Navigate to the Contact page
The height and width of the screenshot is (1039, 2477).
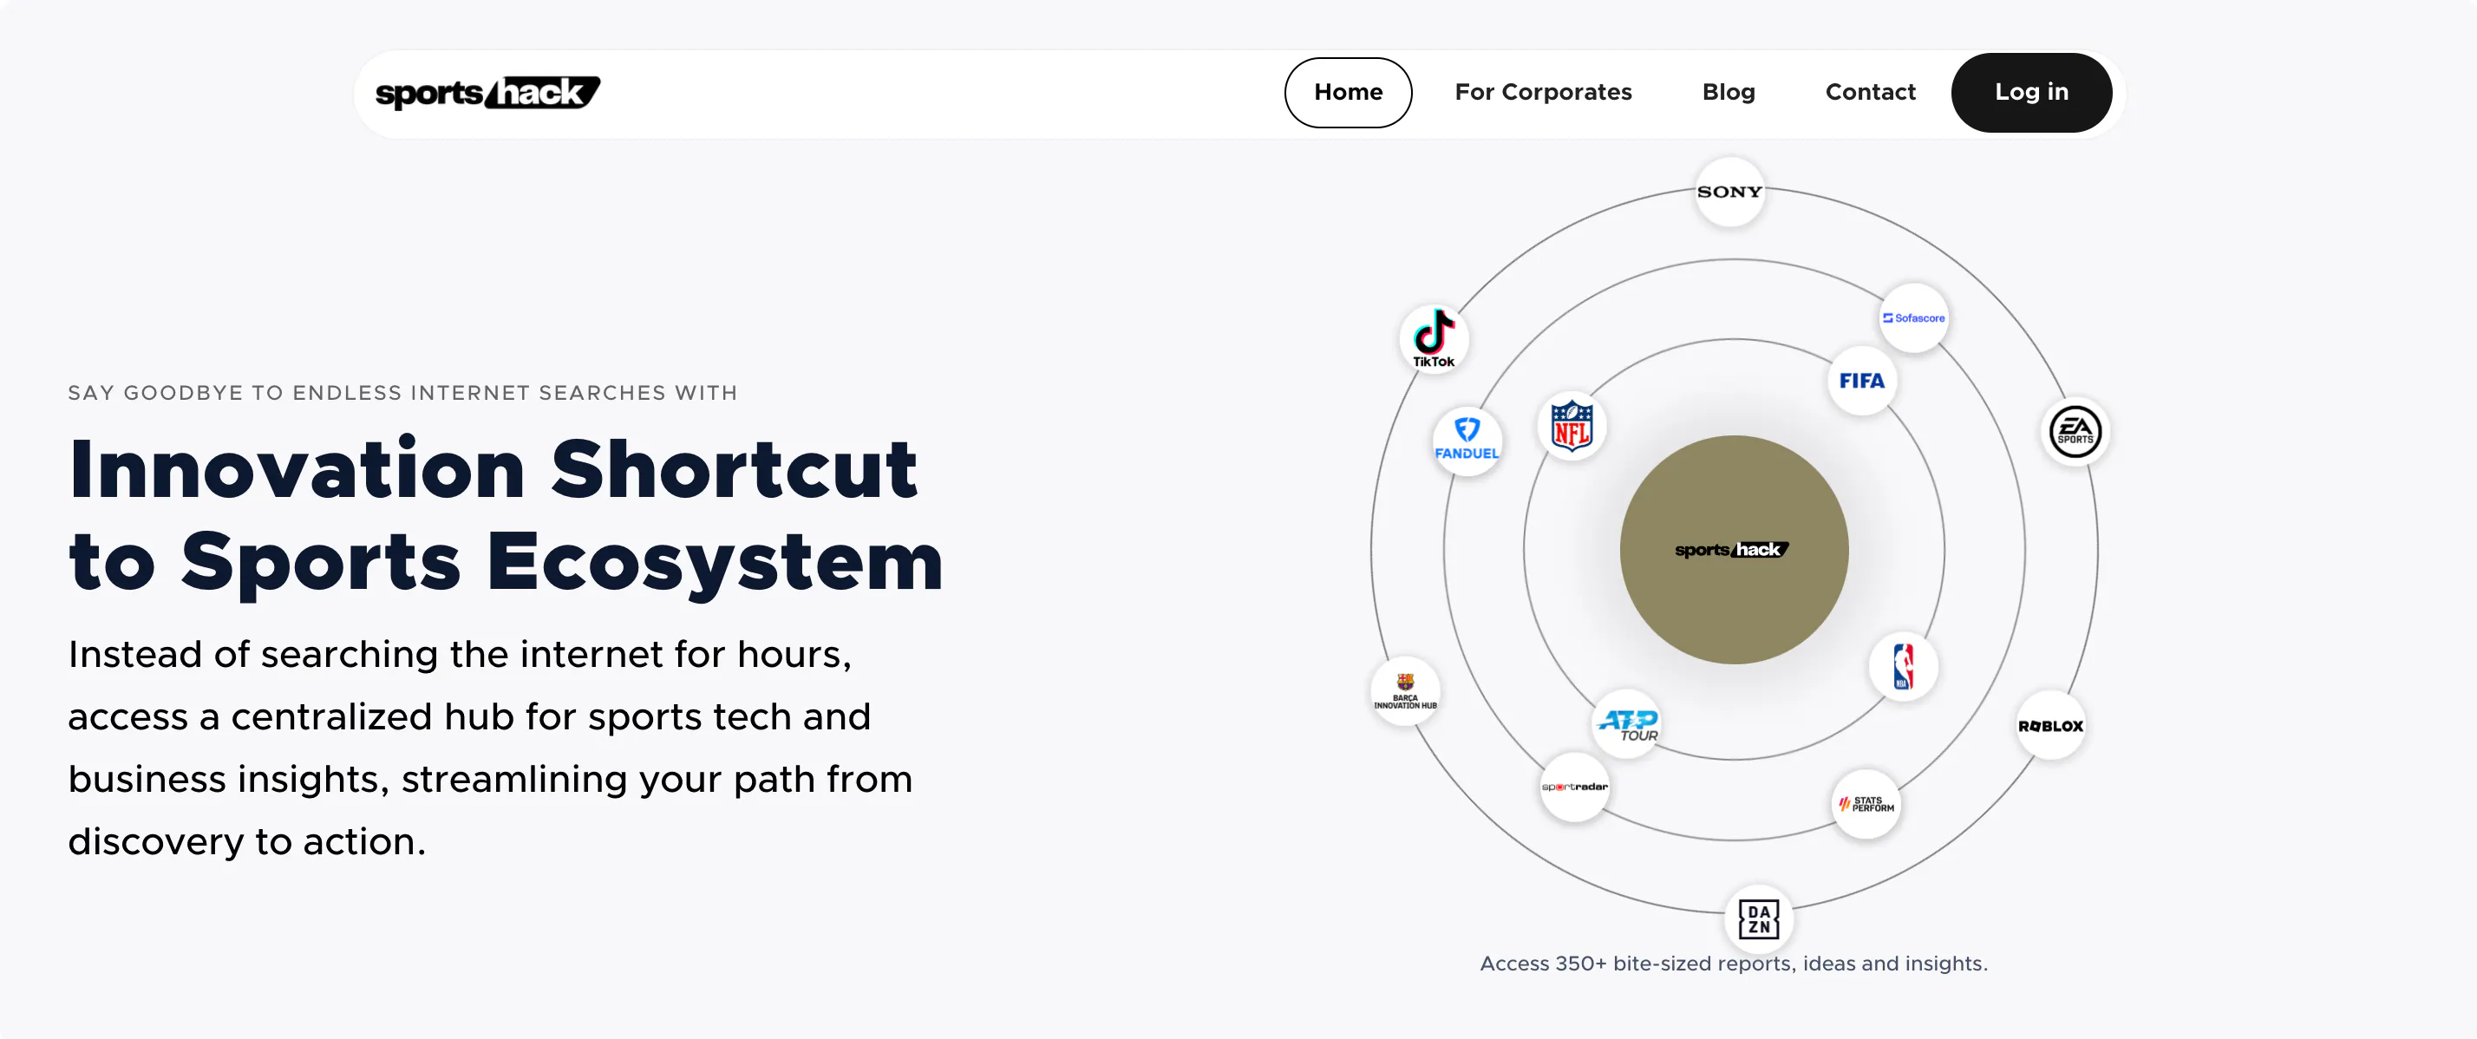click(x=1870, y=92)
